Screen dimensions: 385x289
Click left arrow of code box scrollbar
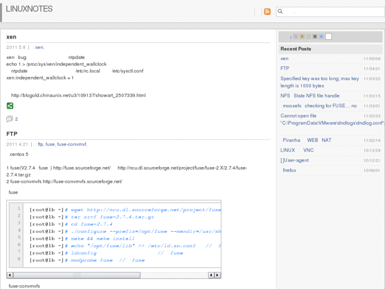pyautogui.click(x=10, y=275)
